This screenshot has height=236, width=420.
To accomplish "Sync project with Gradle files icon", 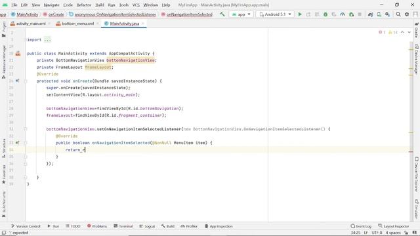I will [x=370, y=14].
